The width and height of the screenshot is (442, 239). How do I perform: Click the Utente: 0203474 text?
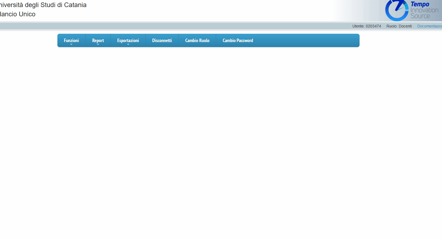click(367, 26)
